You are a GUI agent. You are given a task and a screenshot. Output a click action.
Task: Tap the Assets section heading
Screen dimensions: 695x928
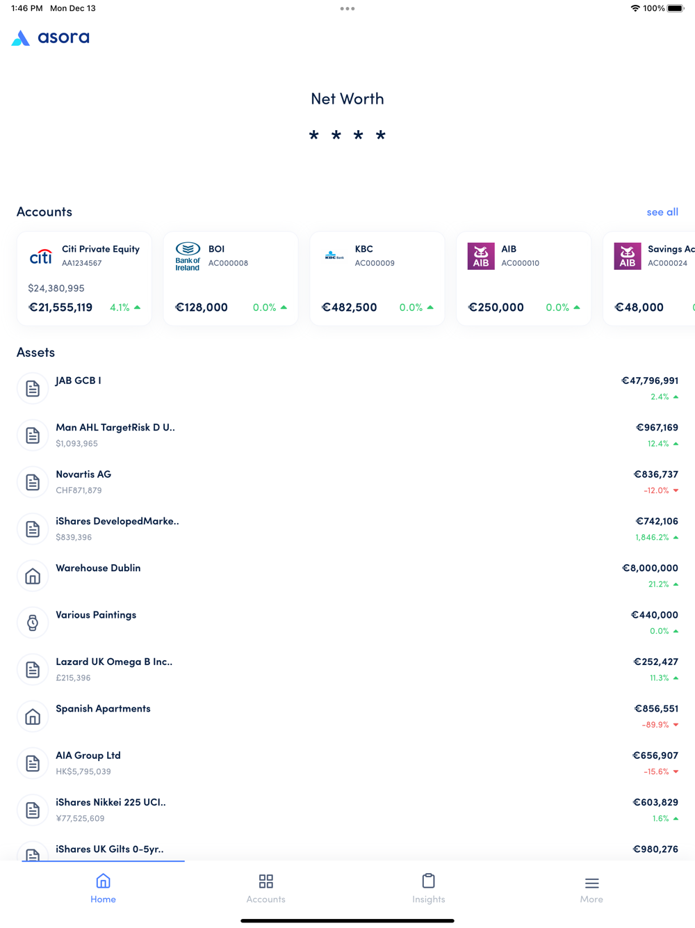click(x=35, y=352)
